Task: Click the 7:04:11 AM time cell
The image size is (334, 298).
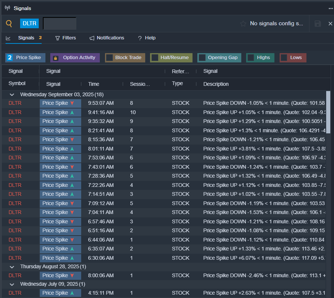Action: [101, 212]
